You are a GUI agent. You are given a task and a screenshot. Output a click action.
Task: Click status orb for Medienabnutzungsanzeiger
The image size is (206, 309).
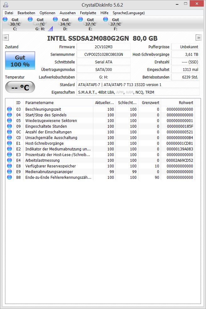click(x=9, y=172)
